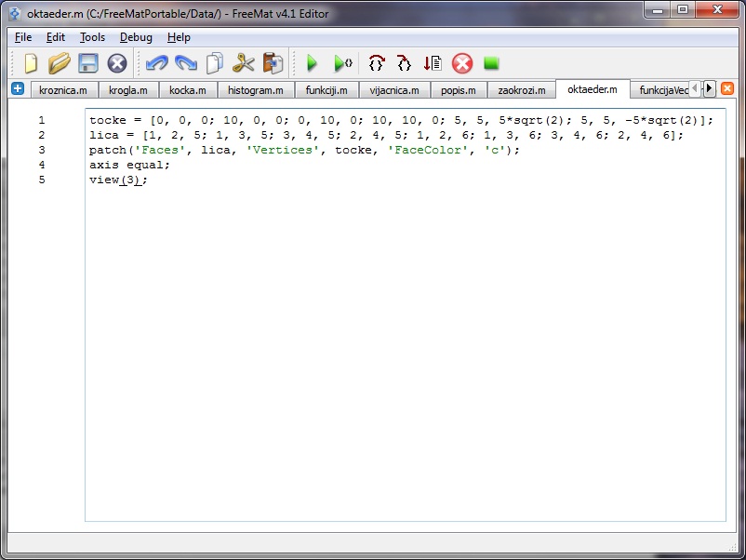Click the Undo arrow icon
This screenshot has width=746, height=560.
point(157,63)
